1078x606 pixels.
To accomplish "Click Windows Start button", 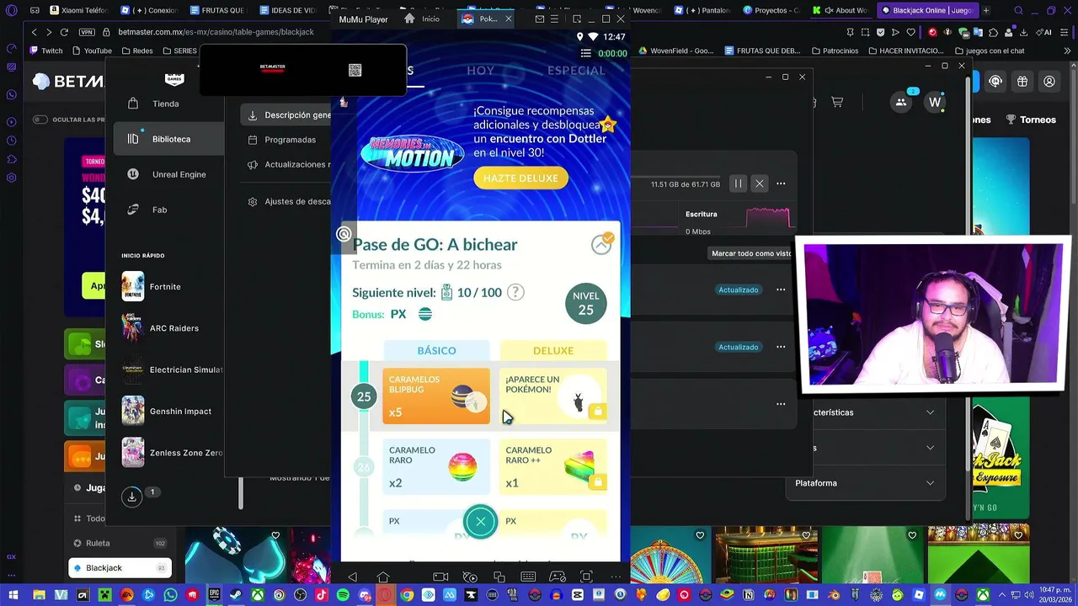I will (13, 595).
